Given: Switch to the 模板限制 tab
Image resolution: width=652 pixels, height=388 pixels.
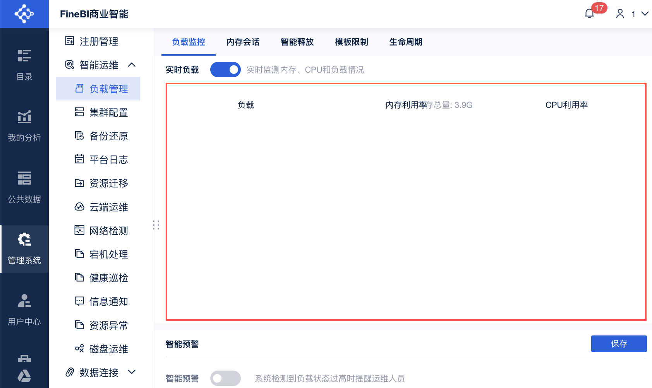Looking at the screenshot, I should click(x=351, y=42).
